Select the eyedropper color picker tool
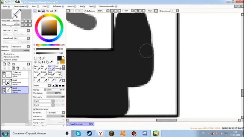Viewport: 244px width, 137px height. [51, 62]
